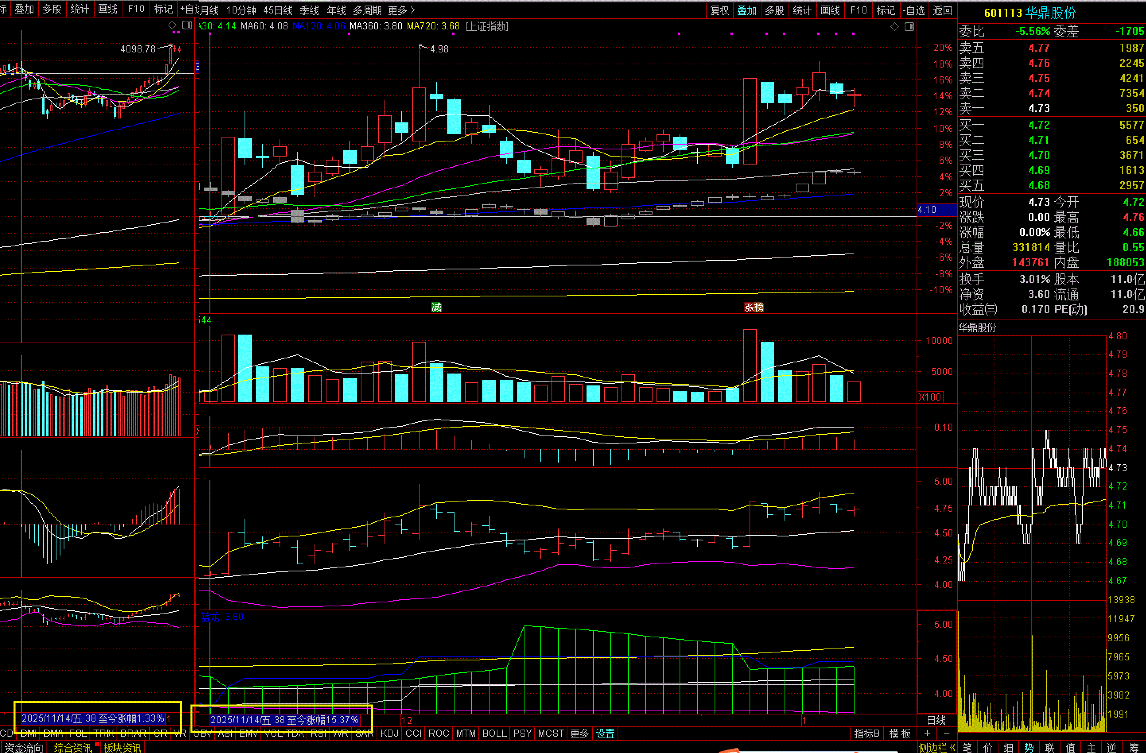
Task: Remove stock via -自选 watchlist toggle
Action: [x=913, y=10]
